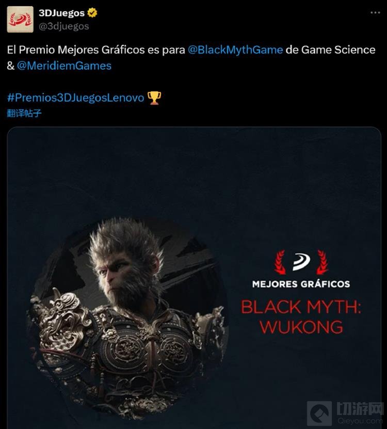
Task: Click the MEJORES GRÁFICOS heading text
Action: 301,284
